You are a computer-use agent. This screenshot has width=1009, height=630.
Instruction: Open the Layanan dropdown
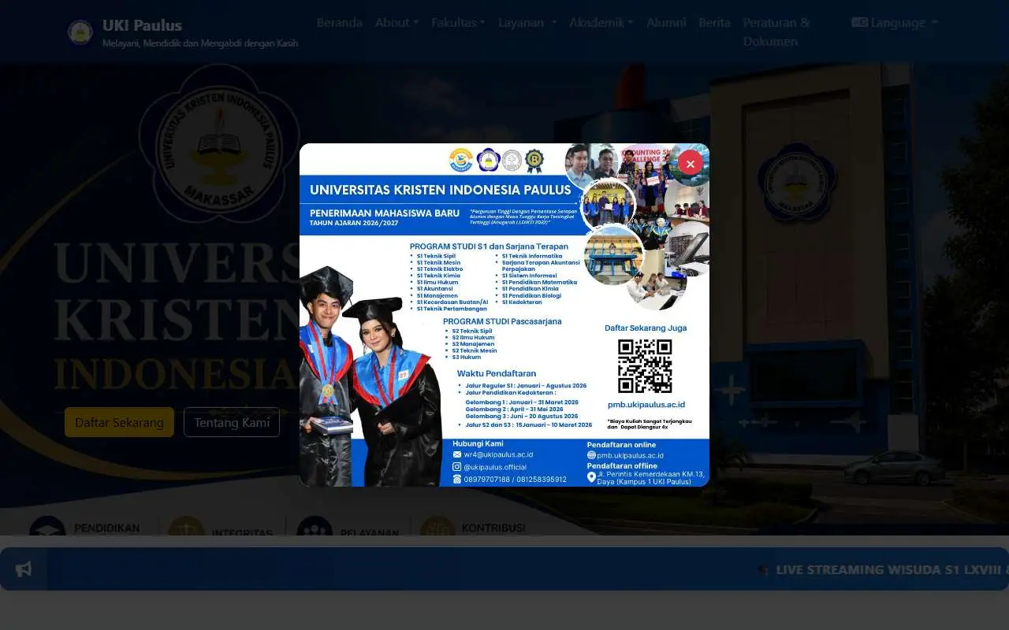coord(527,23)
